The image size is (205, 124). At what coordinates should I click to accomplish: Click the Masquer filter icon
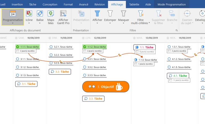pos(123,14)
